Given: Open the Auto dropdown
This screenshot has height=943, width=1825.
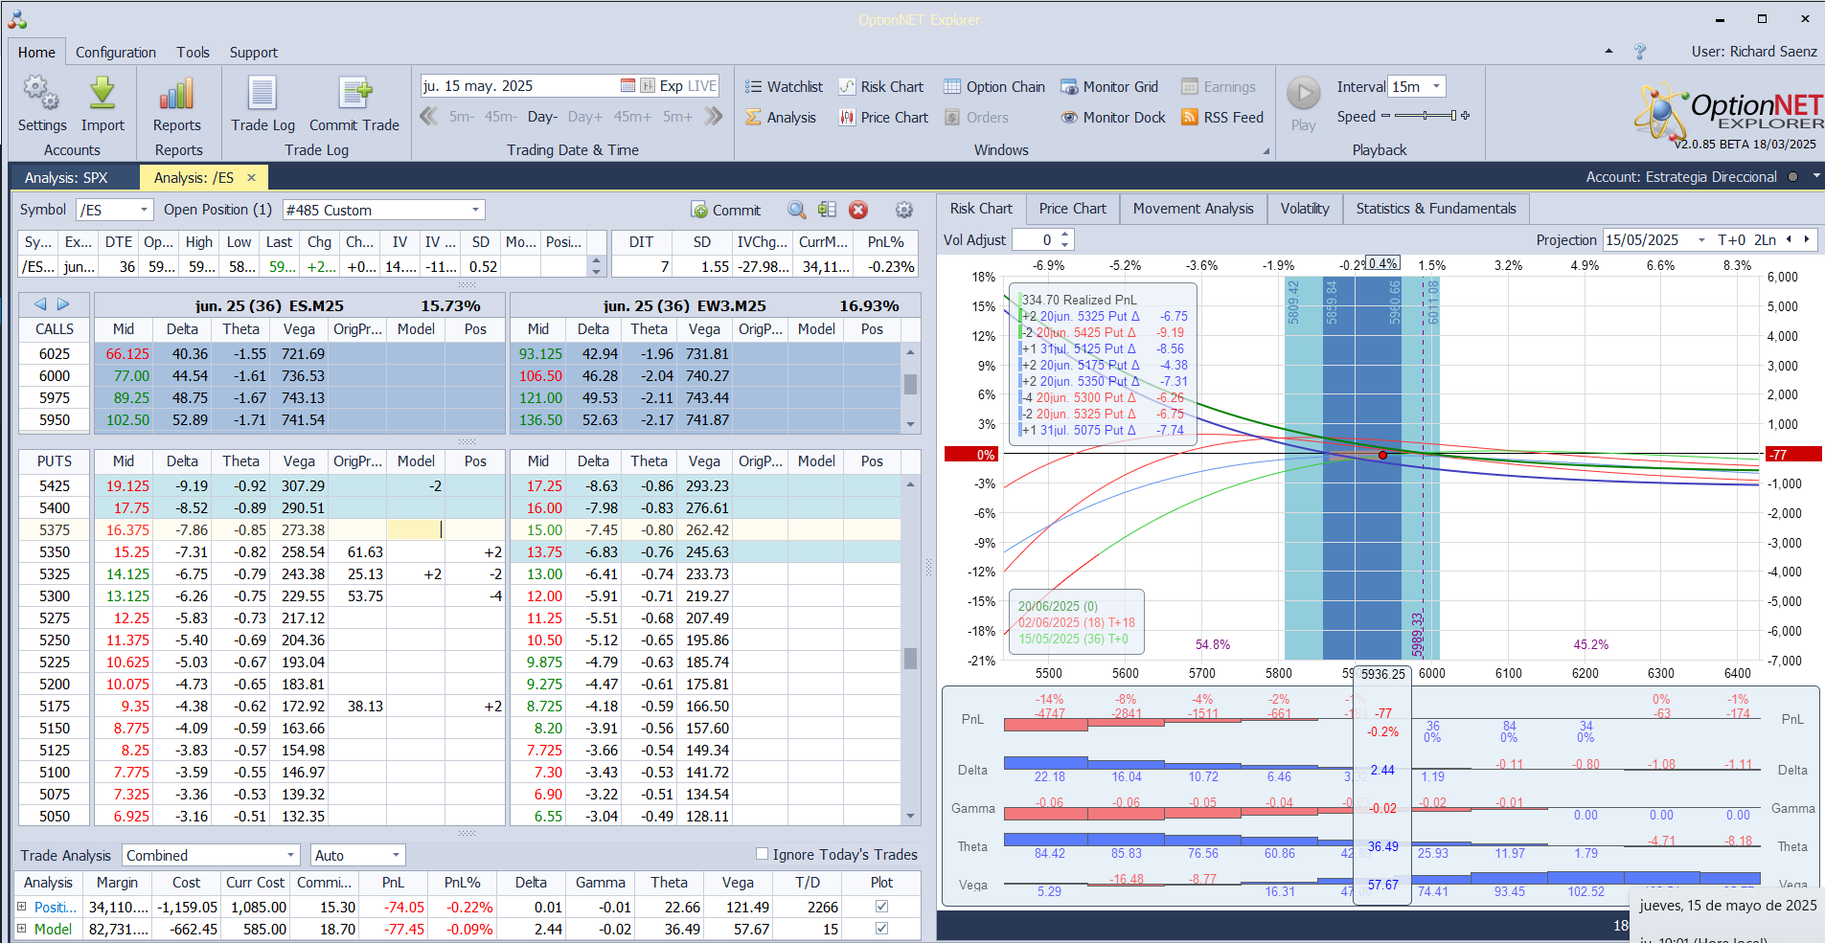Looking at the screenshot, I should [396, 855].
